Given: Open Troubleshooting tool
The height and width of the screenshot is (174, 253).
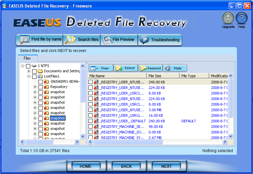Looking at the screenshot, I should pos(160,40).
